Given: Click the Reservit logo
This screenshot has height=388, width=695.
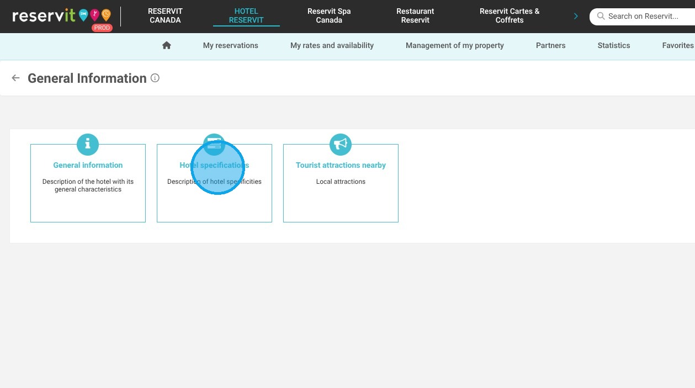Looking at the screenshot, I should click(x=61, y=15).
